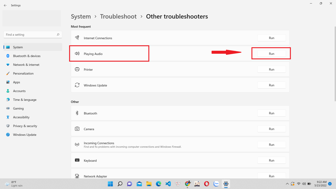Open Visual Studio Code from the taskbar
The width and height of the screenshot is (336, 189).
coord(168,184)
